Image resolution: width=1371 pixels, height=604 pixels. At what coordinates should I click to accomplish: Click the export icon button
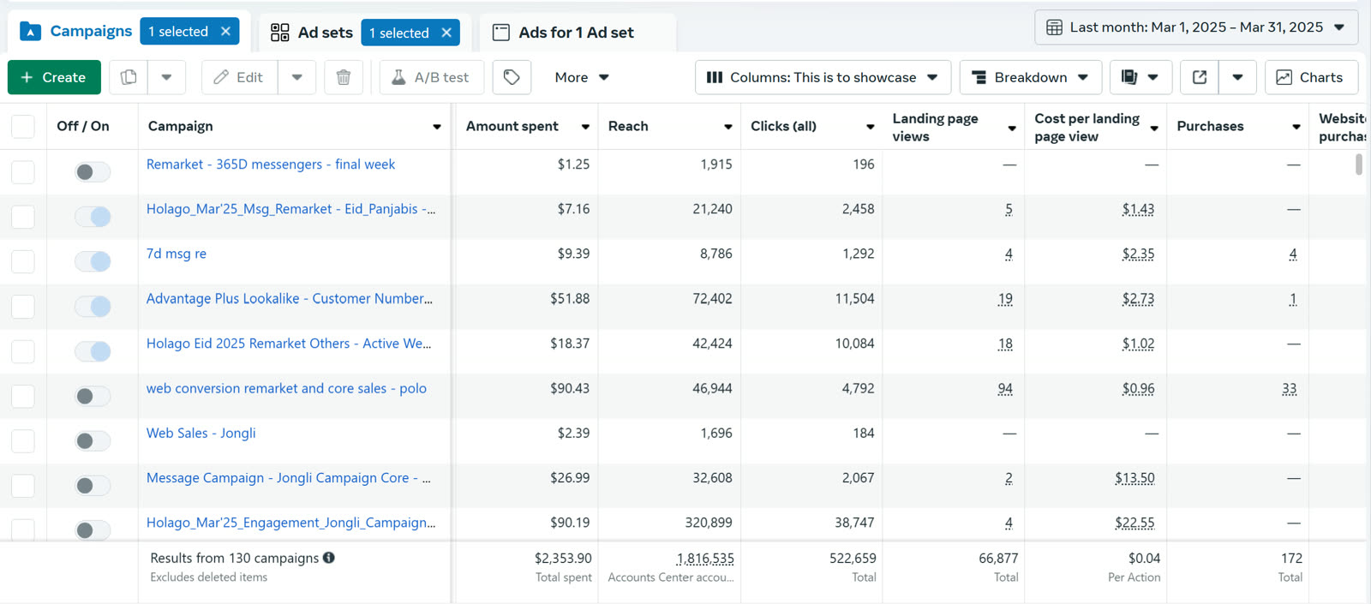point(1200,77)
